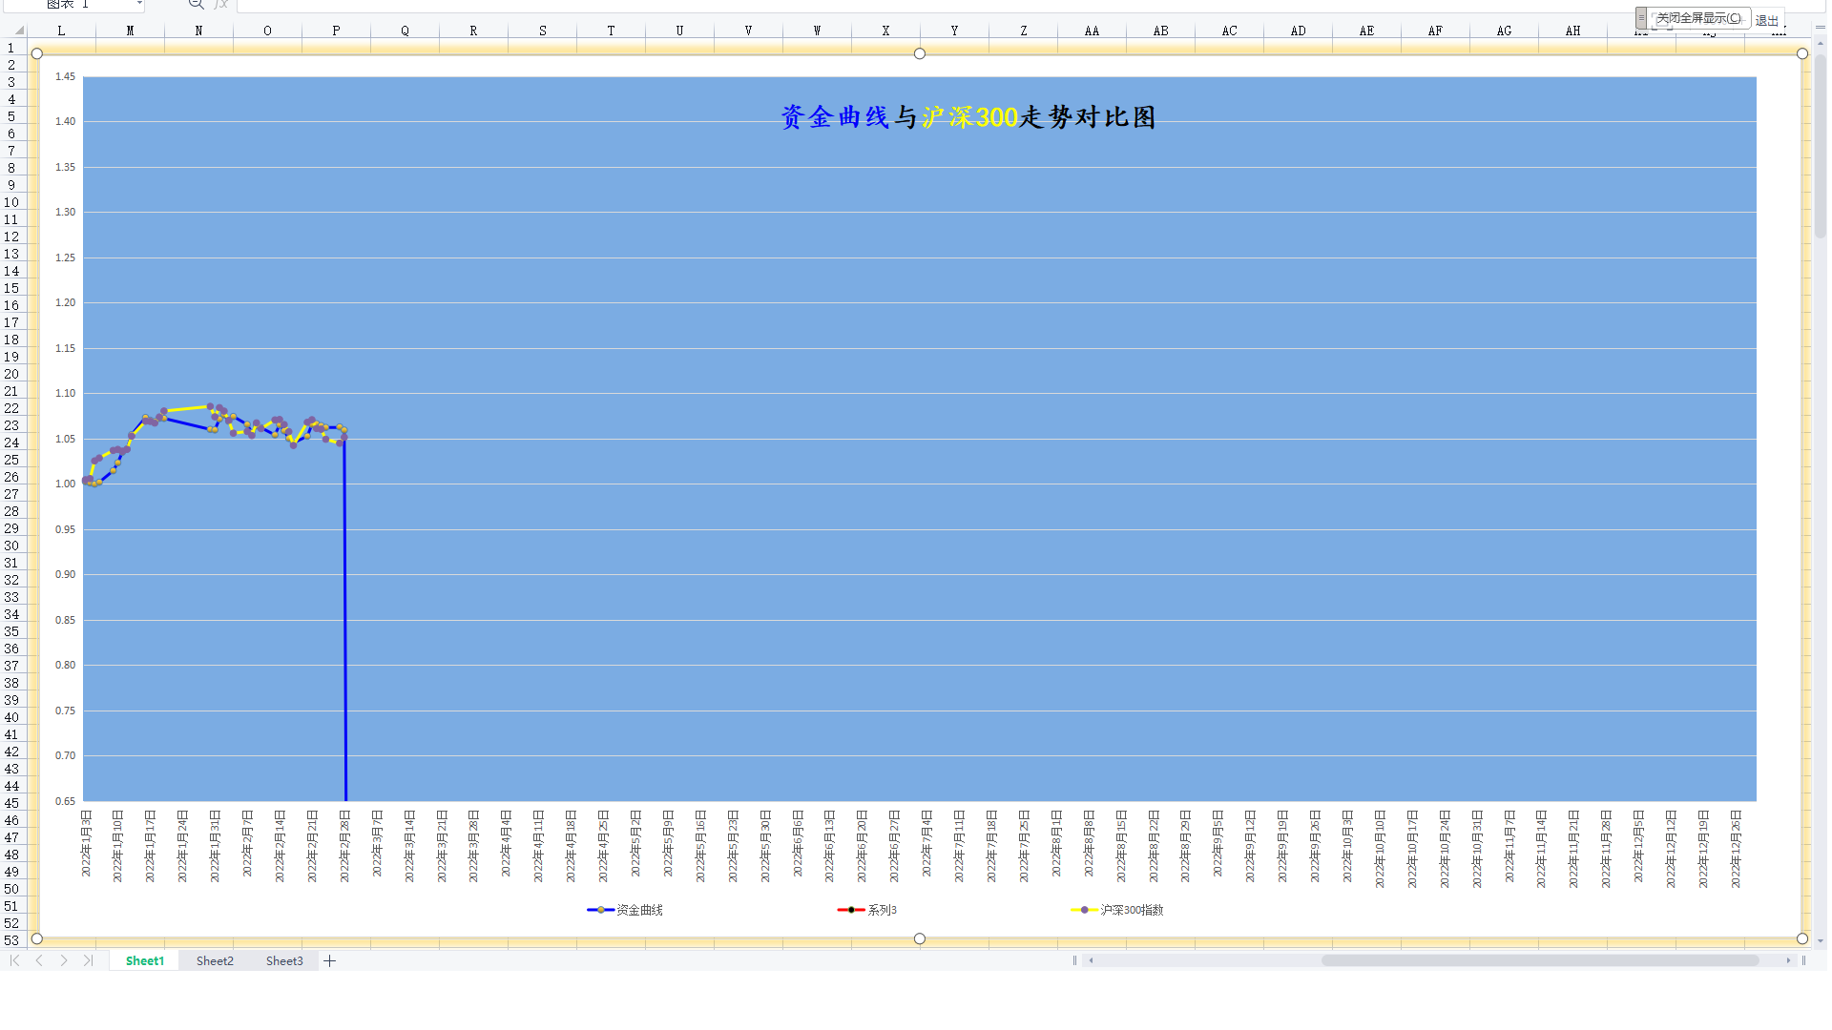Click the formula bar input field
This screenshot has height=1030, width=1832.
tap(859, 5)
